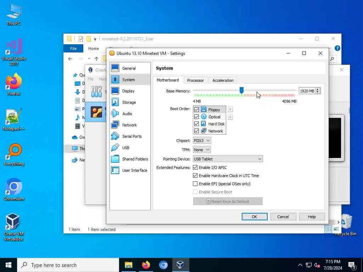
Task: Launch Chromium from desktop
Action: 14,190
